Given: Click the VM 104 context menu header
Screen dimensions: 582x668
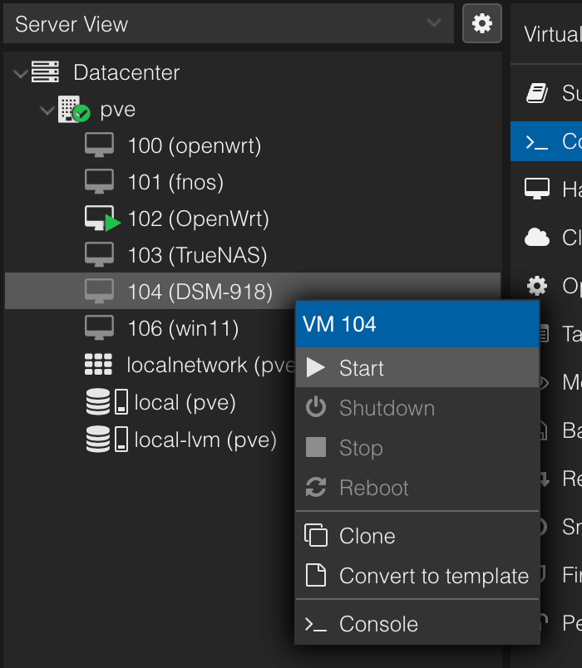Looking at the screenshot, I should [416, 324].
